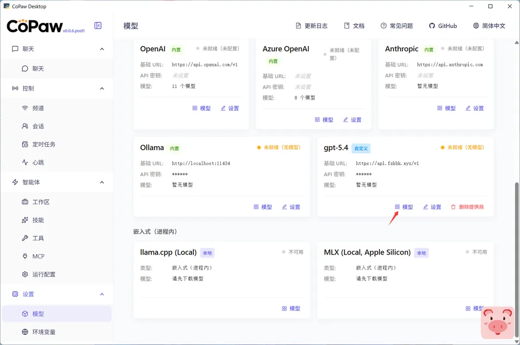The image size is (520, 345).
Task: Open the 简体中文 language selector
Action: click(x=489, y=26)
